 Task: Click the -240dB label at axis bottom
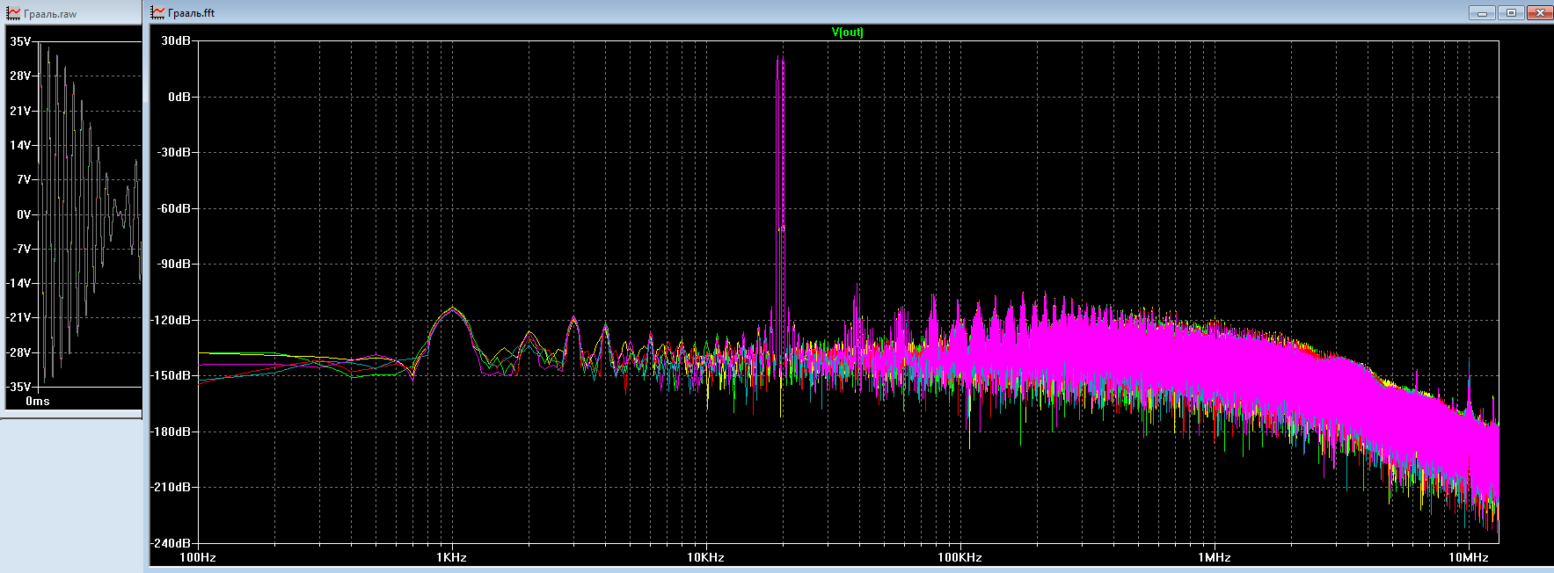point(172,543)
